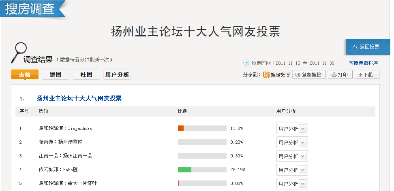The height and width of the screenshot is (191, 394).
Task: Click the 下载 download arrow button
Action: [x=367, y=75]
